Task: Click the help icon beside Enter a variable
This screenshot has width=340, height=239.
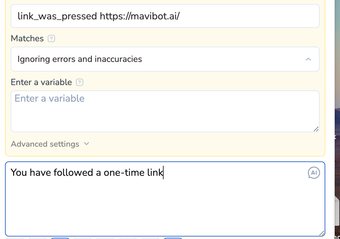Action: (80, 82)
